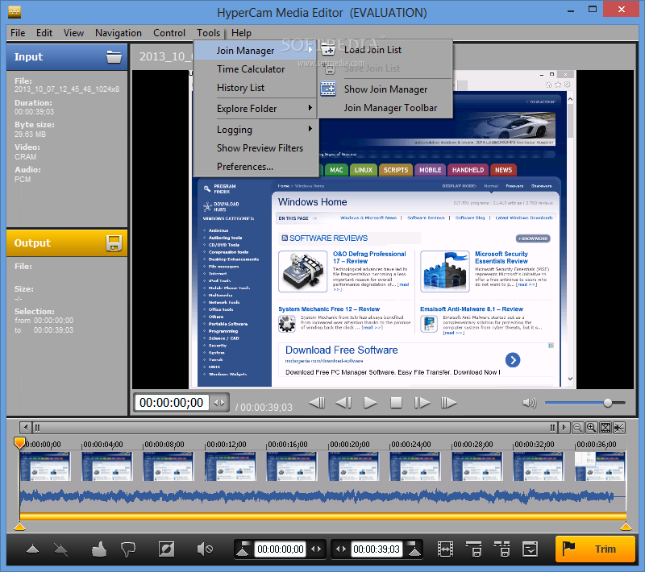Click the timeline scrollbar right arrow

tap(564, 428)
